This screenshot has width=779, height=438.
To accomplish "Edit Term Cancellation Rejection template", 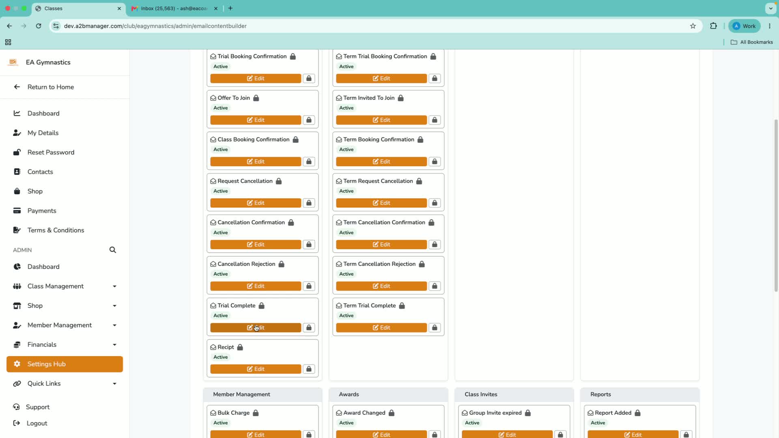I will click(381, 286).
